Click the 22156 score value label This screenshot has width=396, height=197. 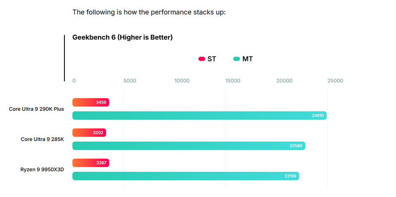[x=290, y=176]
